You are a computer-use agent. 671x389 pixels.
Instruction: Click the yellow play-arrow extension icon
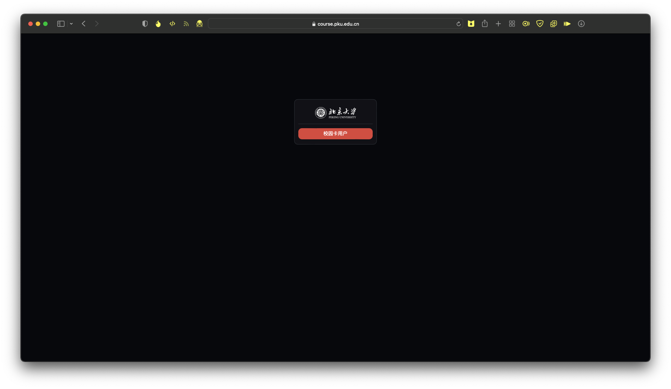567,24
